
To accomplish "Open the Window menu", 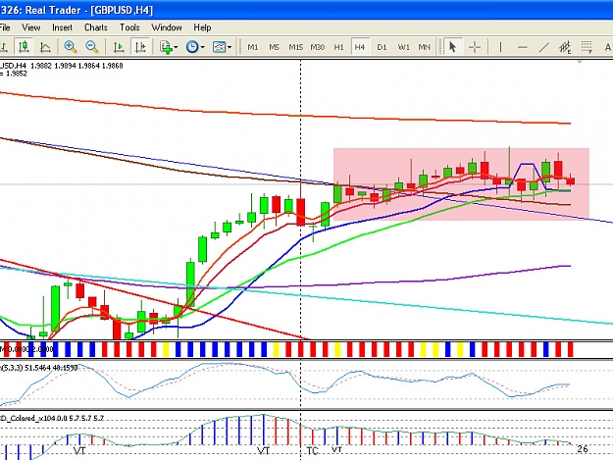I will pos(167,27).
